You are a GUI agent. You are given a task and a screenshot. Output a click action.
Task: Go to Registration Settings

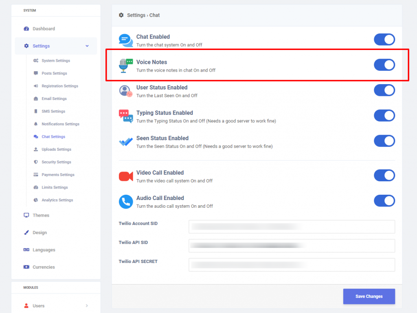coord(60,86)
